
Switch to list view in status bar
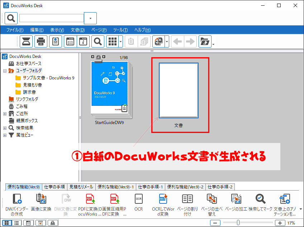click(16, 223)
